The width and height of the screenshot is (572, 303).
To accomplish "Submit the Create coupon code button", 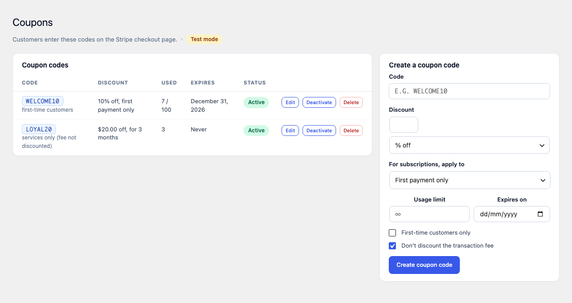I will tap(424, 265).
